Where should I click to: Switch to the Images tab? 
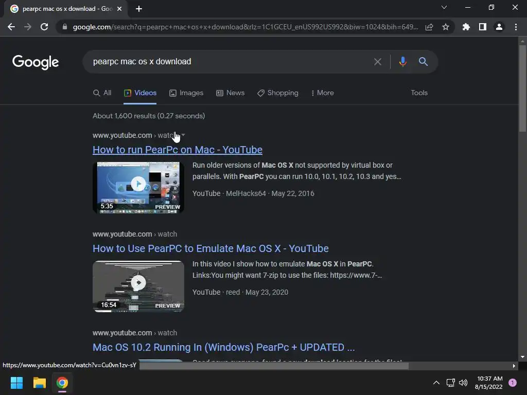pyautogui.click(x=186, y=93)
